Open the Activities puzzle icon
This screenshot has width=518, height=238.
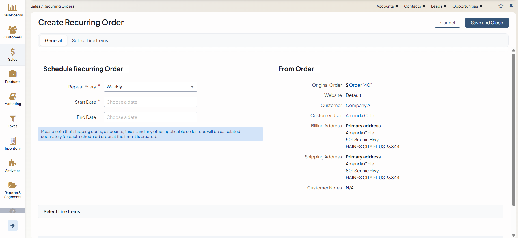coord(12,163)
